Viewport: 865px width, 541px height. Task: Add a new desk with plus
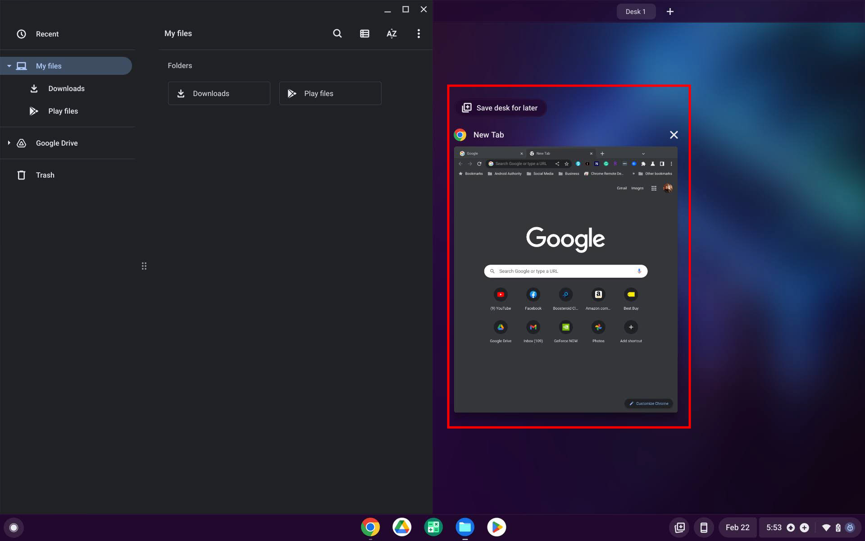click(670, 11)
